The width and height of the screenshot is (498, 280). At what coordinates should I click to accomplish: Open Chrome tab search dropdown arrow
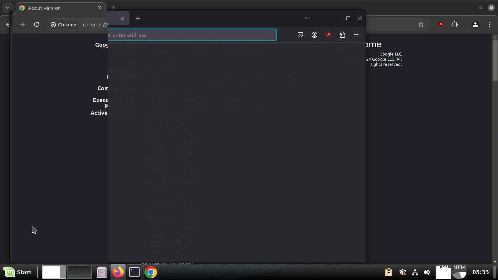[8, 8]
